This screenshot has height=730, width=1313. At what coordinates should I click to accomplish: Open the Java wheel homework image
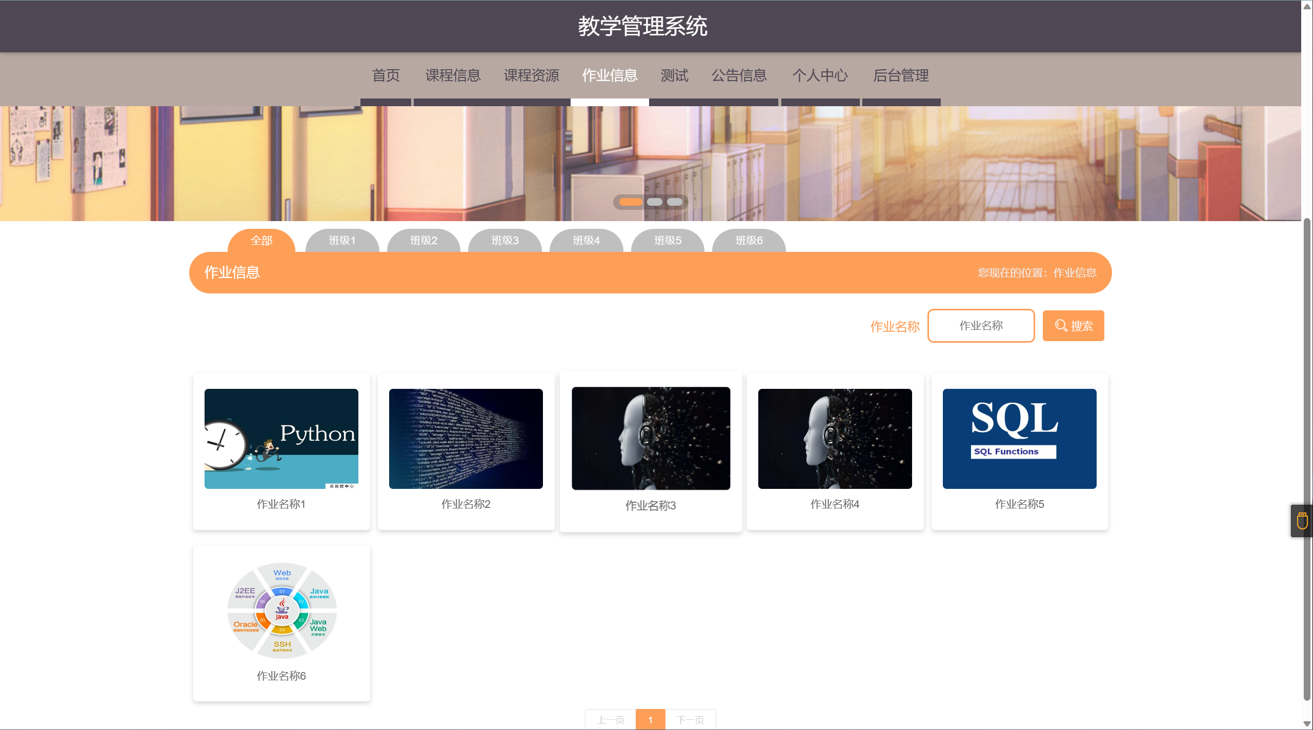(281, 610)
